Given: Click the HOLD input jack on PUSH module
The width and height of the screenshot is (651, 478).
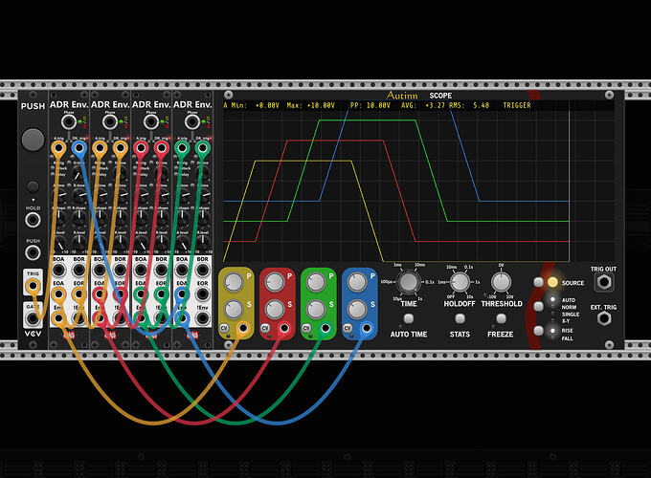Looking at the screenshot, I should pyautogui.click(x=33, y=220).
